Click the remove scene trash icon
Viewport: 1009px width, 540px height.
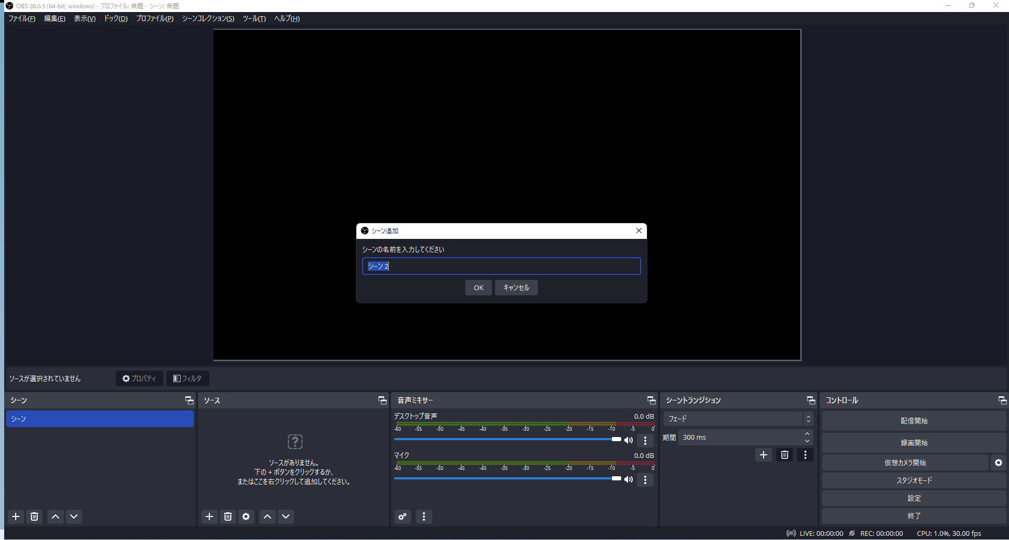[x=35, y=516]
